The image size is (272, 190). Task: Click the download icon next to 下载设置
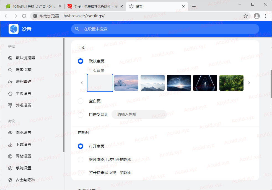coord(10,145)
